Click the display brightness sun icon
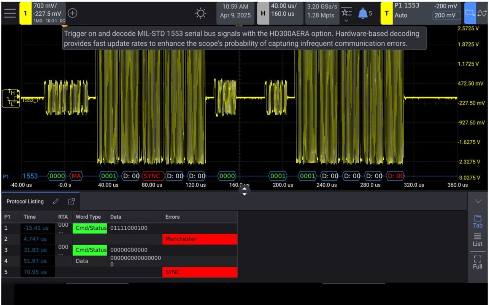The height and width of the screenshot is (305, 489). pyautogui.click(x=200, y=13)
